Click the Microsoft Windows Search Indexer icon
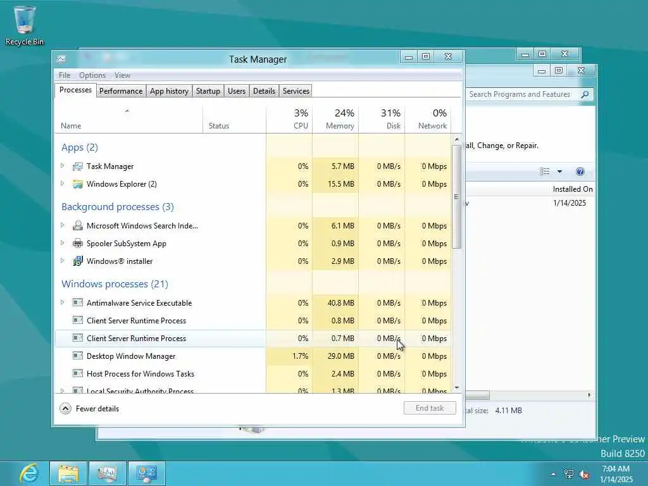The image size is (648, 486). (x=77, y=226)
